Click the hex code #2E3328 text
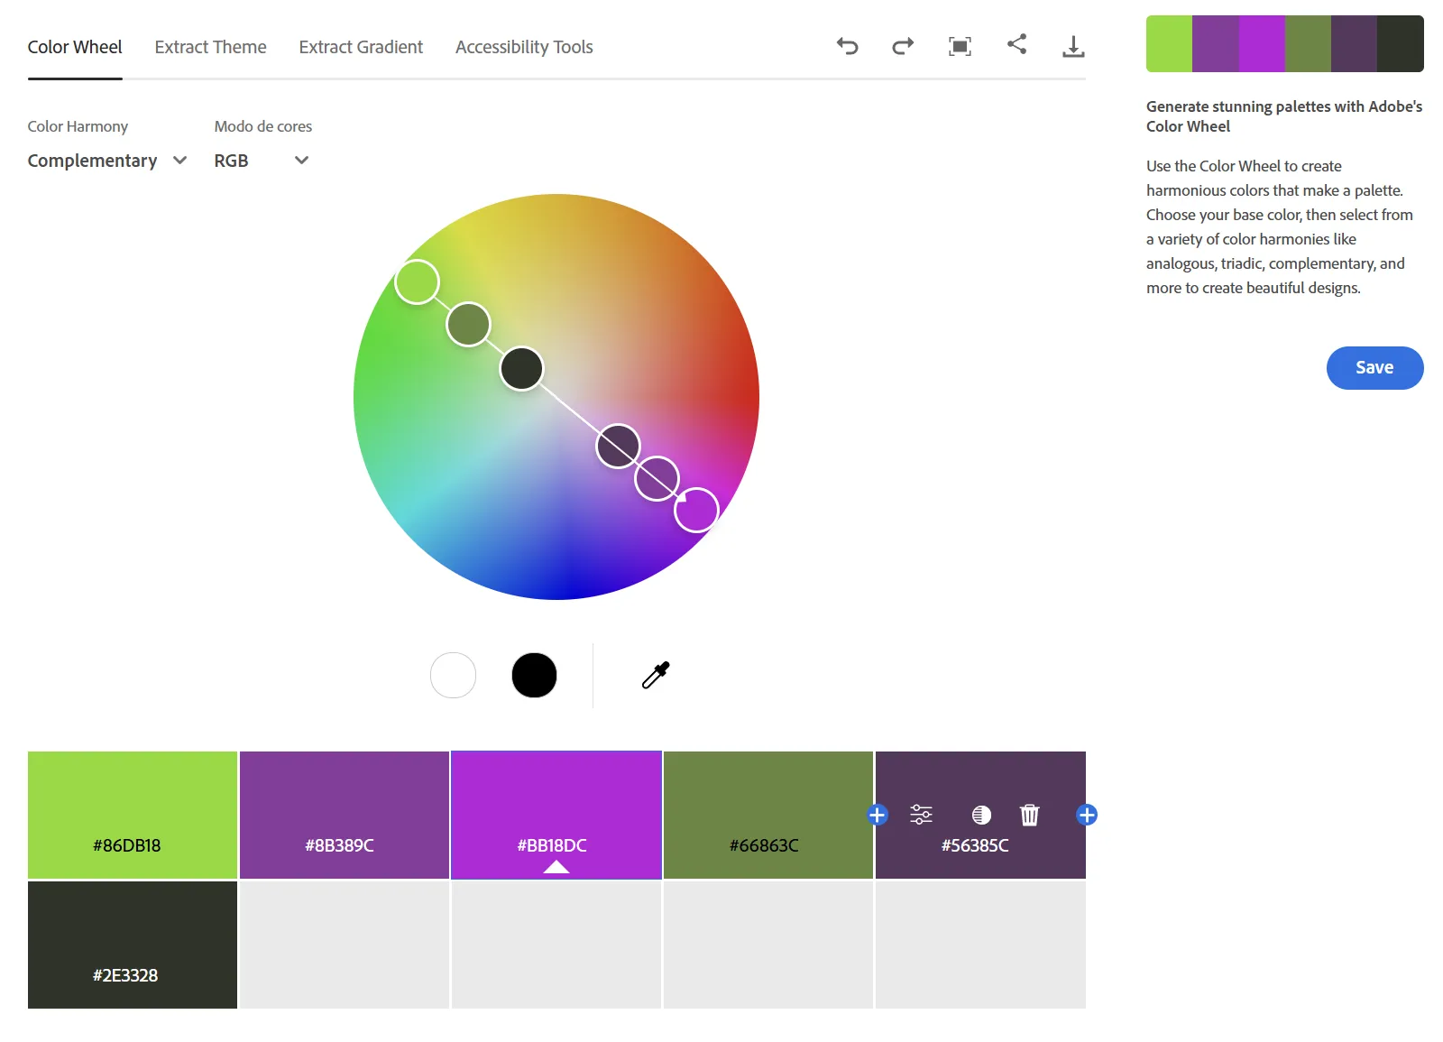Image resolution: width=1443 pixels, height=1042 pixels. click(125, 975)
